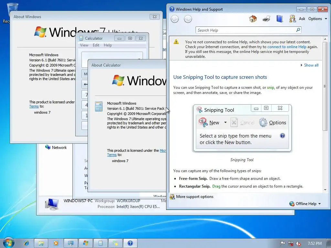Click the Search Help input field
Image resolution: width=331 pixels, height=248 pixels.
(x=246, y=30)
